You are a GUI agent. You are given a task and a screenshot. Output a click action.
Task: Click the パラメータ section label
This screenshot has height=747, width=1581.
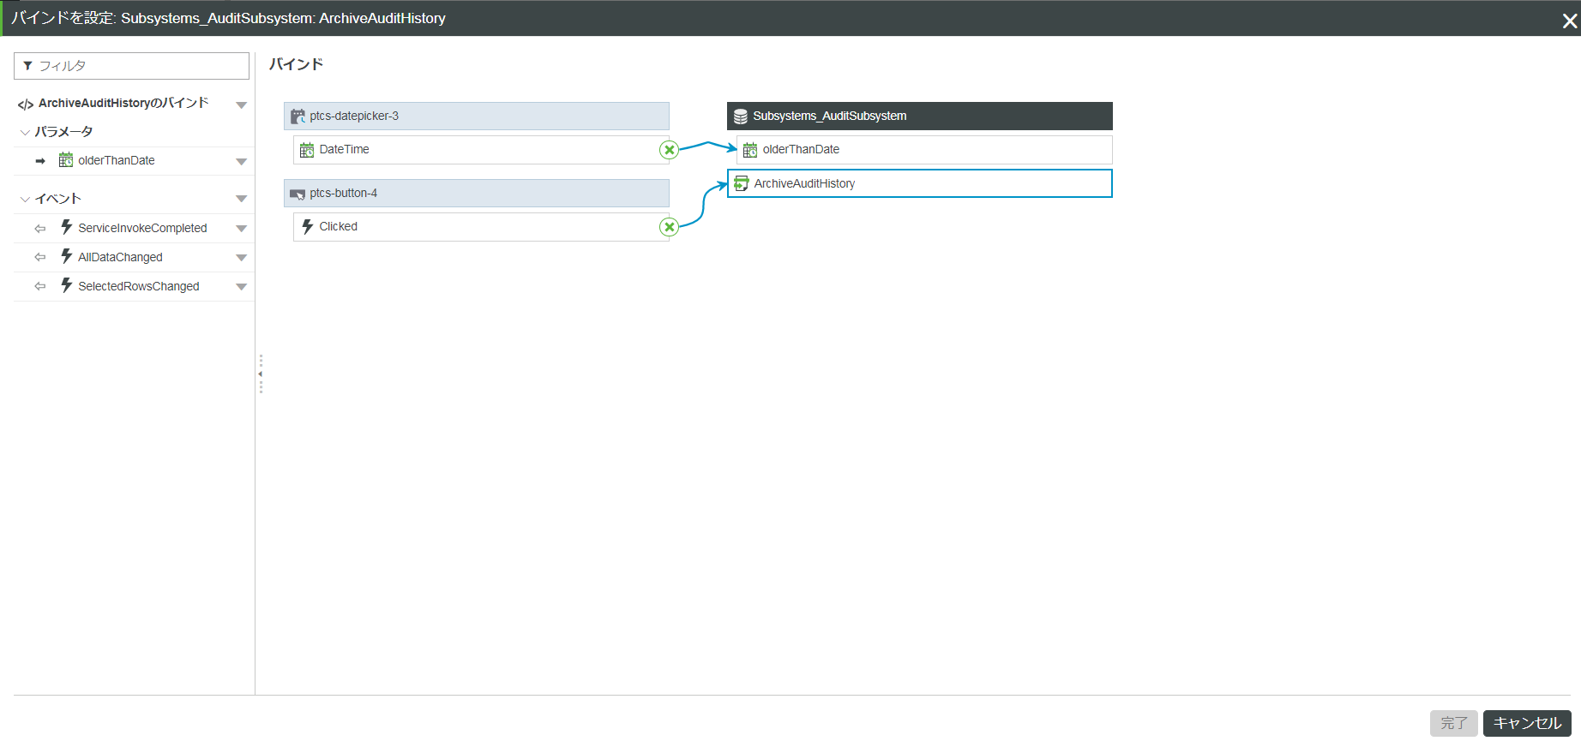pos(63,132)
